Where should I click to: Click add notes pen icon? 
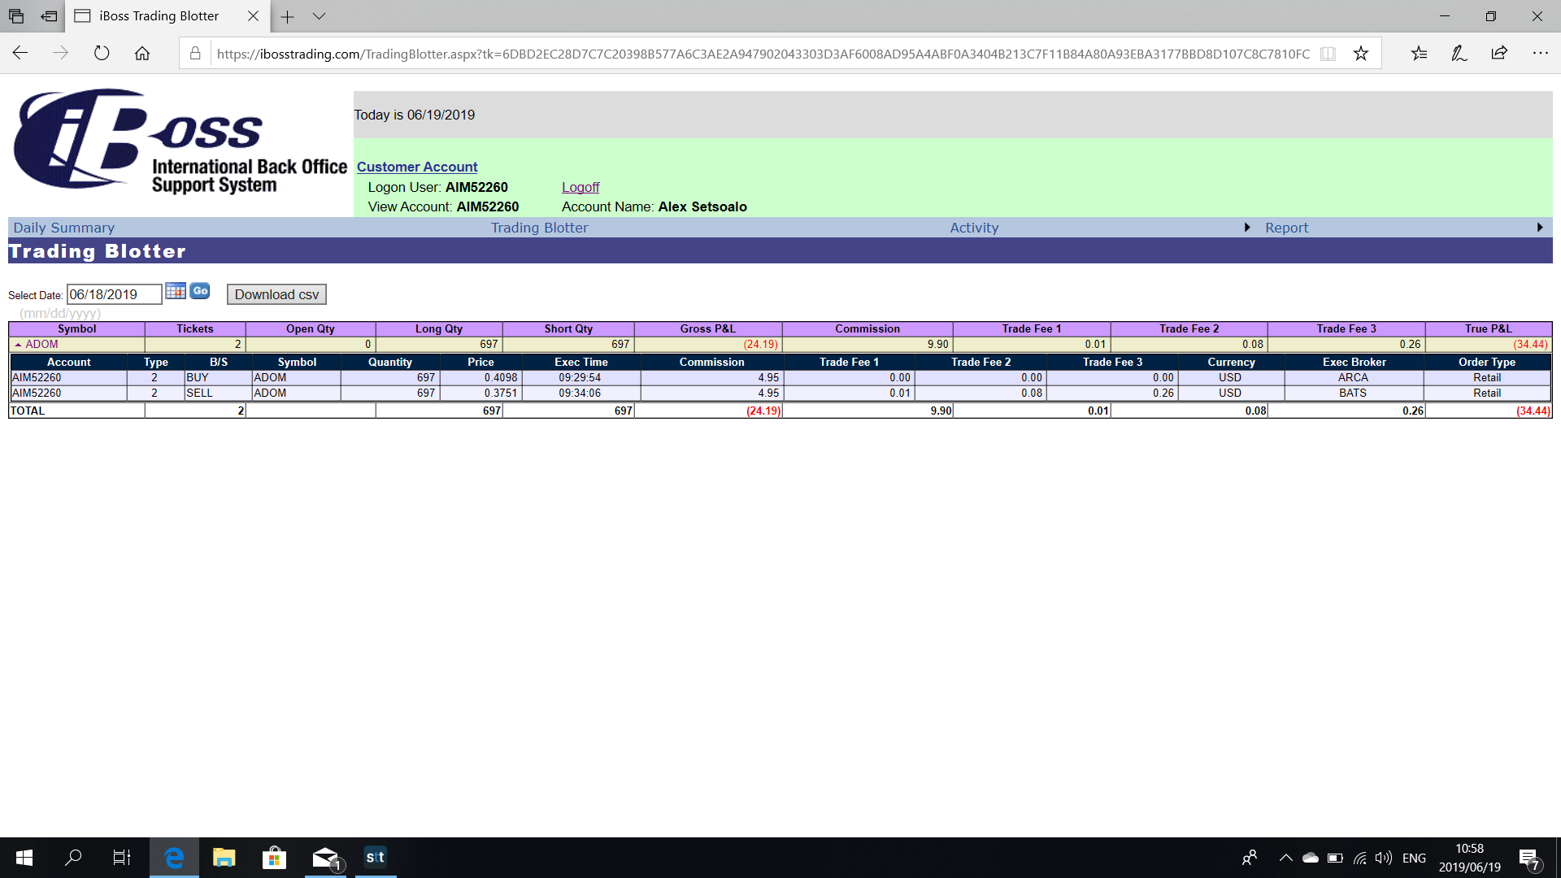point(1459,54)
